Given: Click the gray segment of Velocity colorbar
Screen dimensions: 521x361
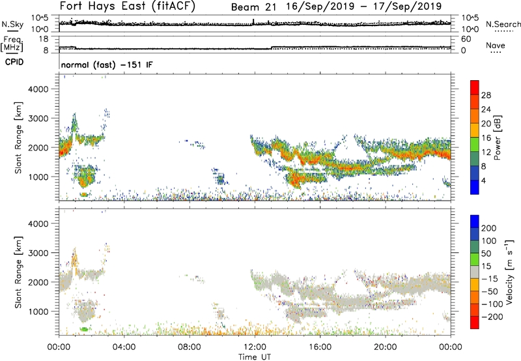Looking at the screenshot, I should [475, 272].
